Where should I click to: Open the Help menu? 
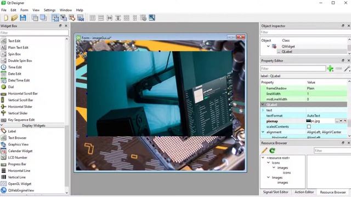pyautogui.click(x=80, y=10)
